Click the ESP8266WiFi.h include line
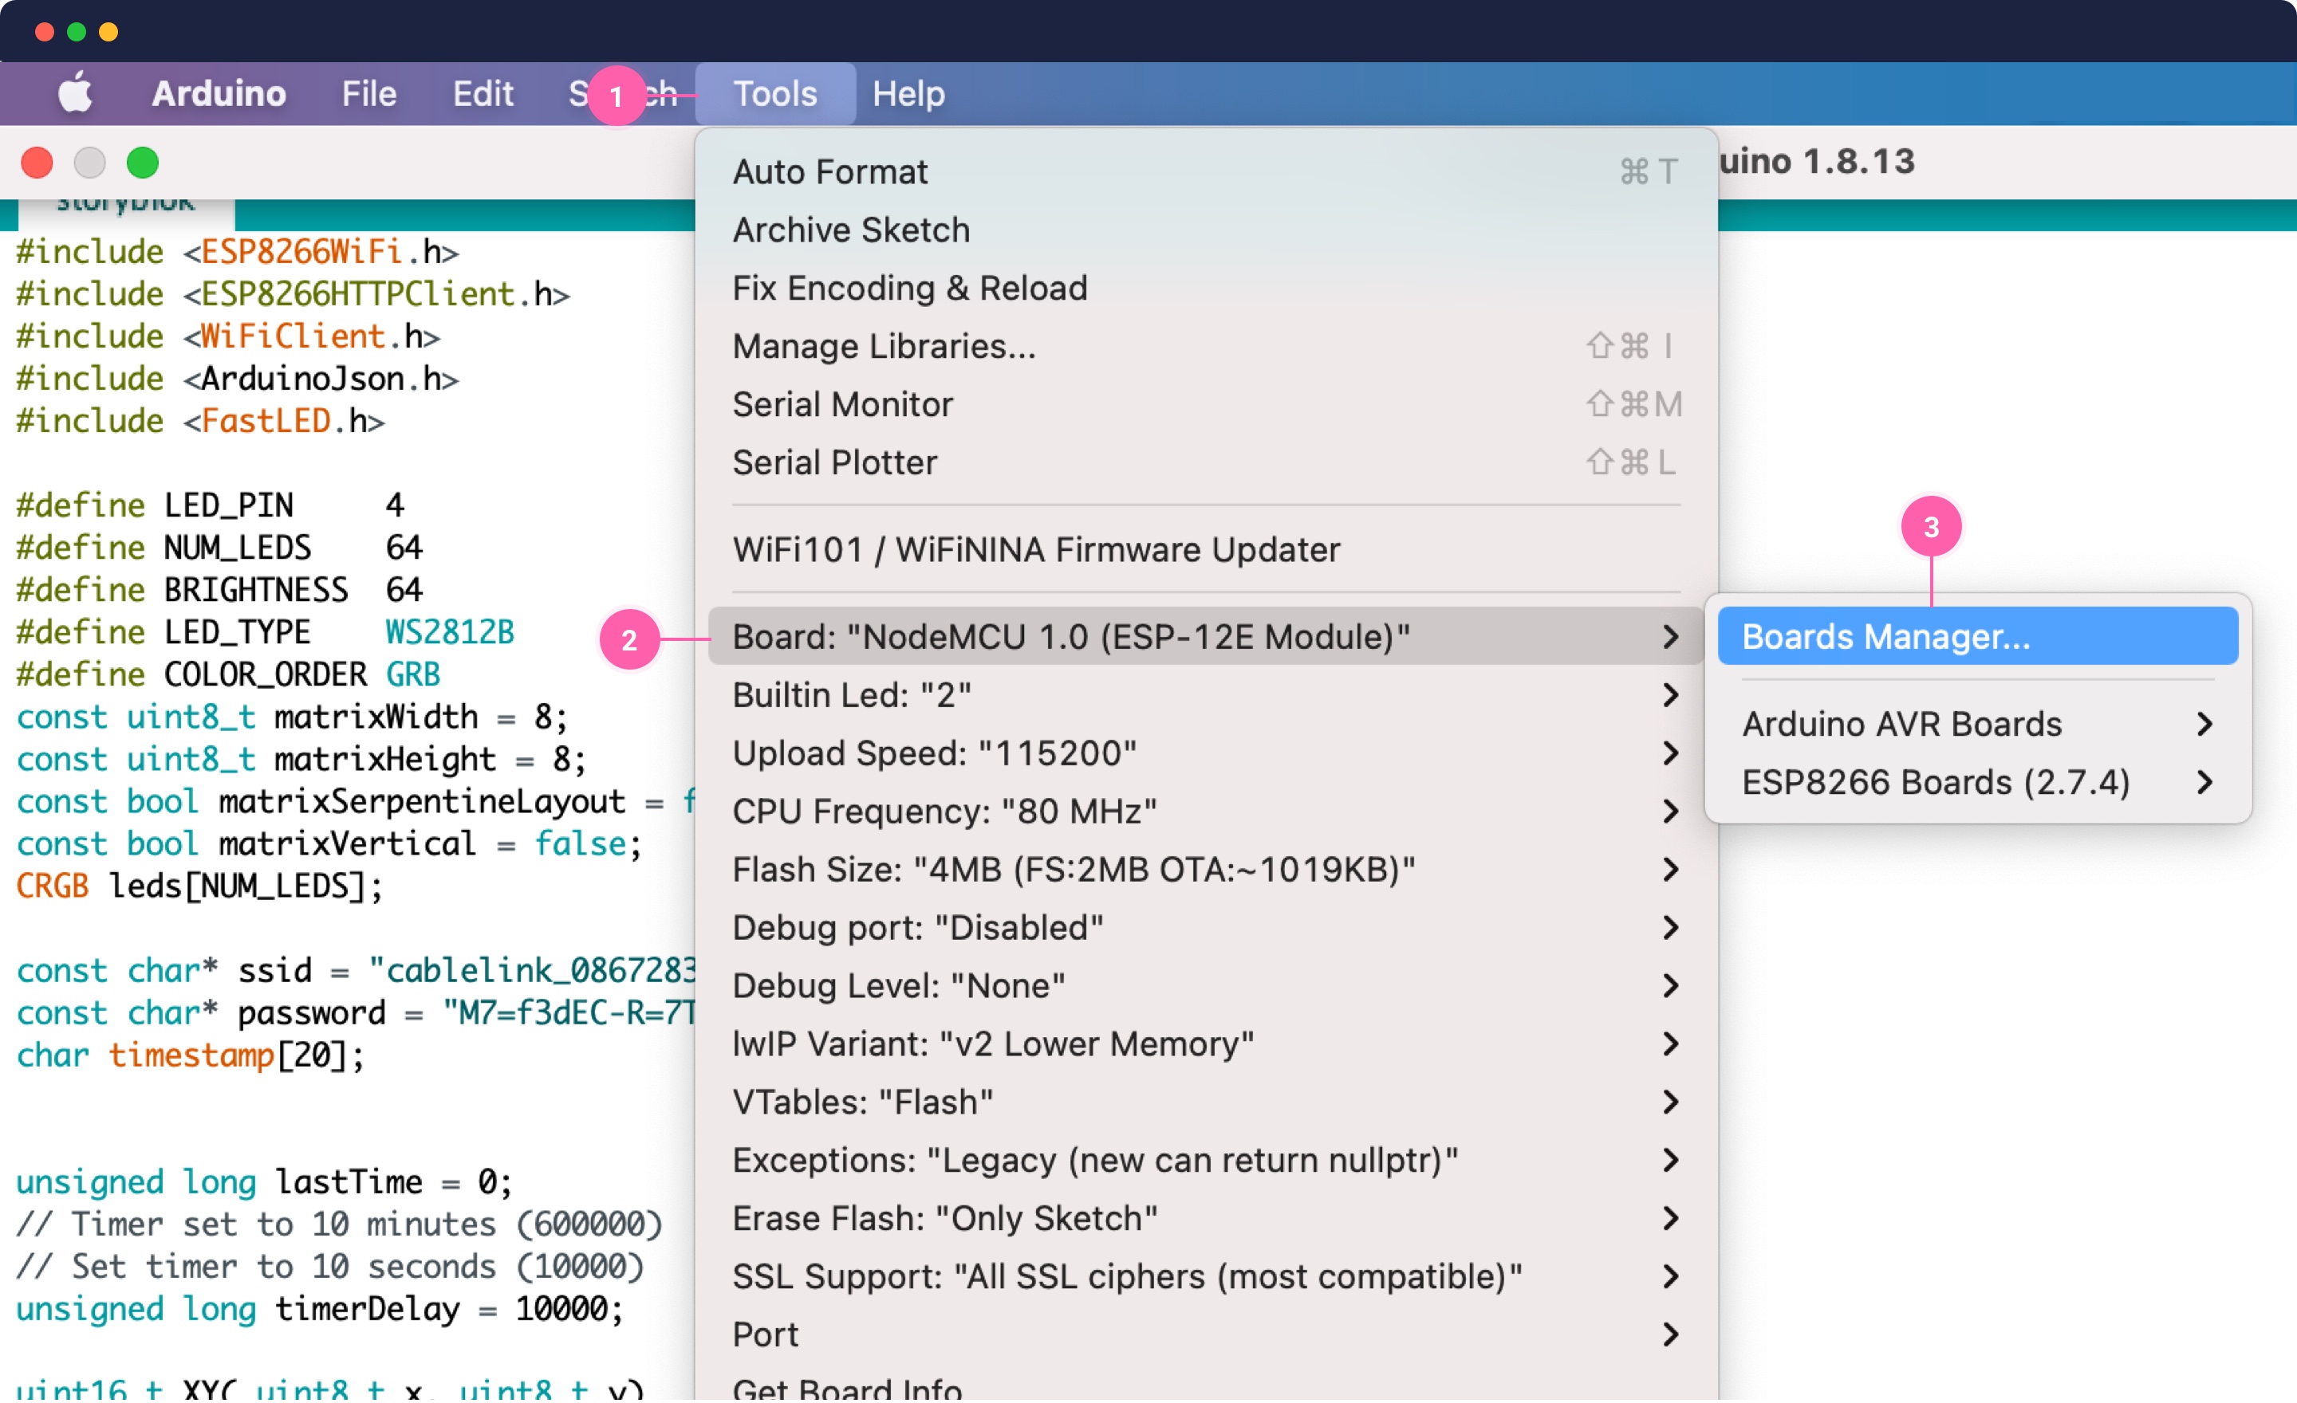Viewport: 2297px width, 1403px height. (238, 253)
